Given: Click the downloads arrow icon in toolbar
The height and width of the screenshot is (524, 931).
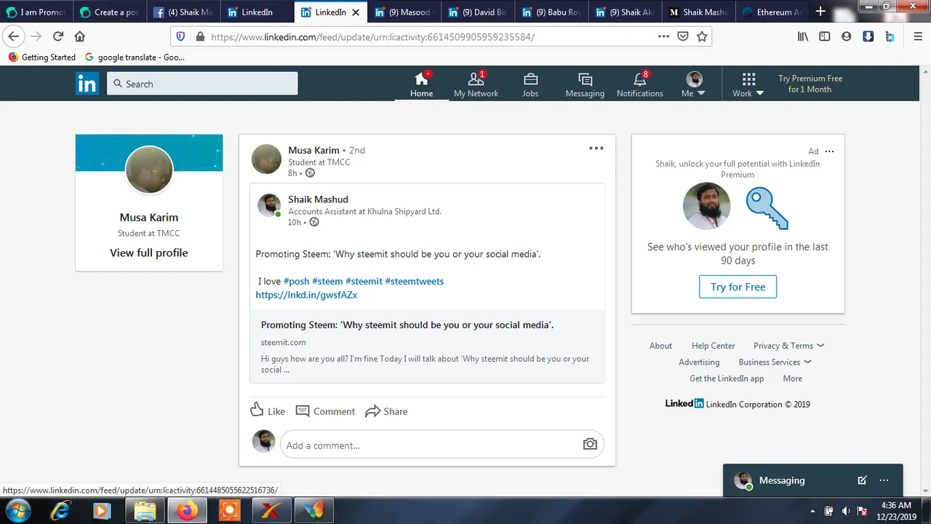Looking at the screenshot, I should [x=868, y=36].
